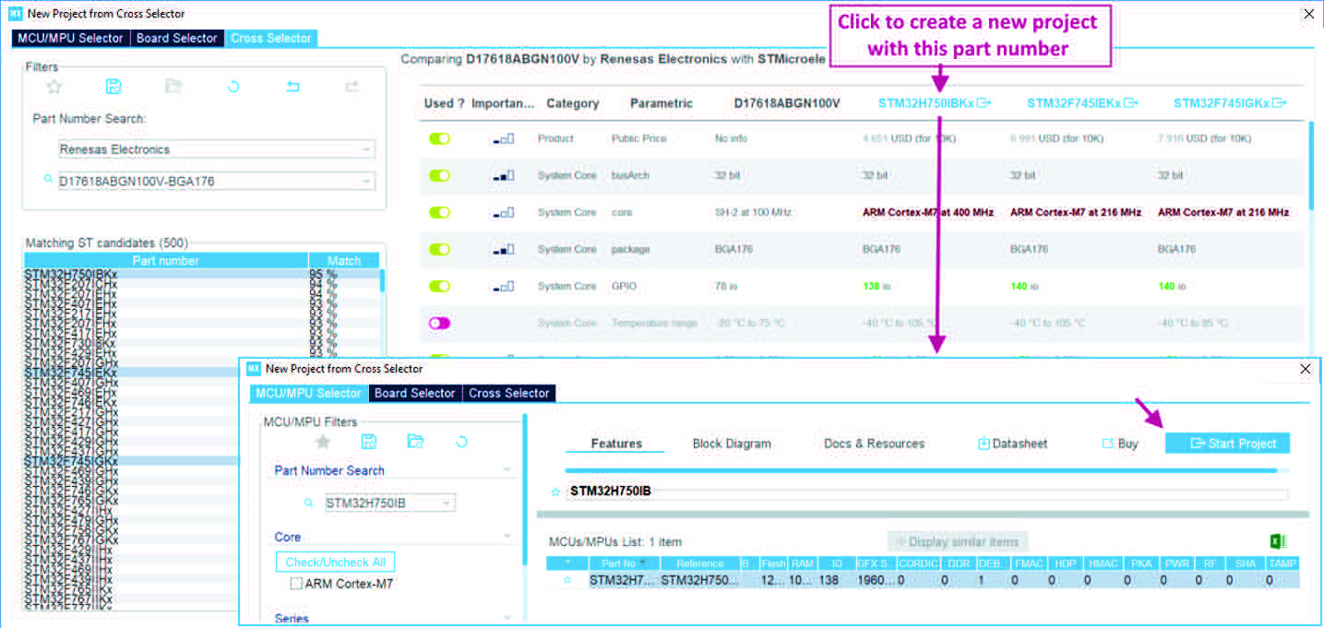The height and width of the screenshot is (628, 1324).
Task: Click the load folder icon in MCU/MPU Filters
Action: click(415, 442)
